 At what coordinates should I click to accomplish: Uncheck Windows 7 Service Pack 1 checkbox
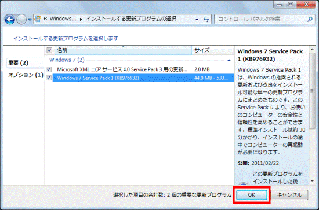pos(49,78)
